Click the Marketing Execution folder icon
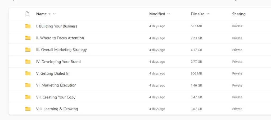271x120 pixels. [28, 85]
